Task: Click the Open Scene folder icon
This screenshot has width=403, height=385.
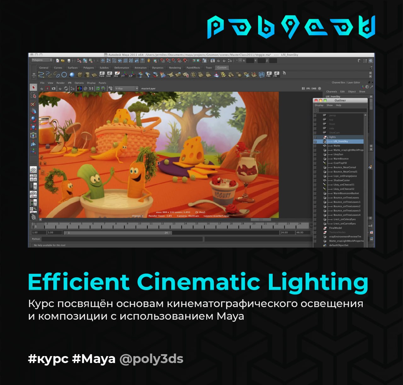Action: [x=63, y=60]
